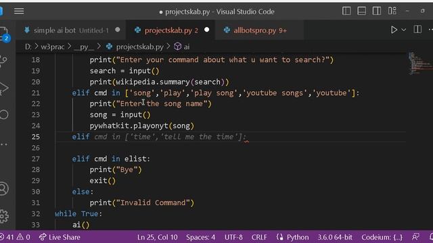The image size is (433, 243).
Task: Open Problems panel from errors count 41
Action: 7,237
